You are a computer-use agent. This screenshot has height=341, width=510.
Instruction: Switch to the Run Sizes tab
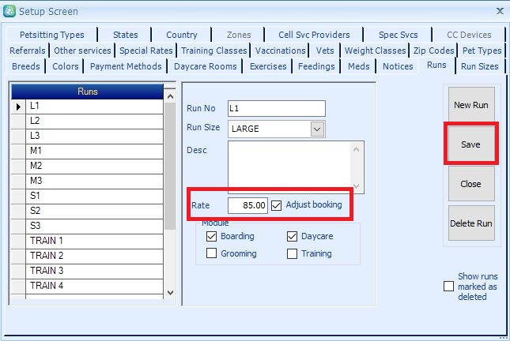[x=479, y=67]
